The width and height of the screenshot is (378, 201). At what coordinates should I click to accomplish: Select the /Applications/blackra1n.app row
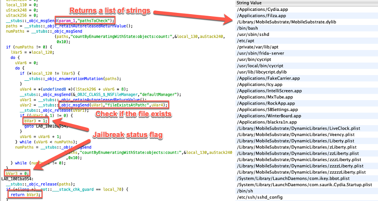(x=307, y=122)
